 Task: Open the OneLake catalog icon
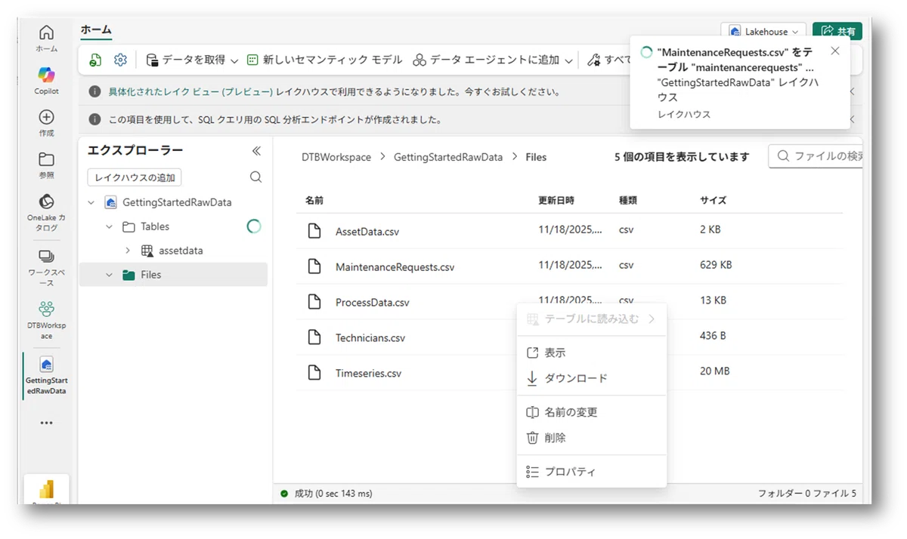(x=46, y=202)
